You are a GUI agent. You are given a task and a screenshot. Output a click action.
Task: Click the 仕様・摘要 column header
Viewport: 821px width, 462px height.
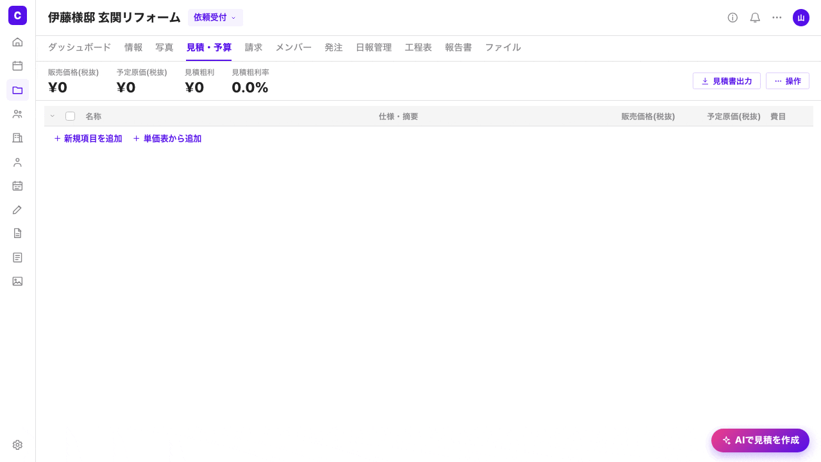398,117
